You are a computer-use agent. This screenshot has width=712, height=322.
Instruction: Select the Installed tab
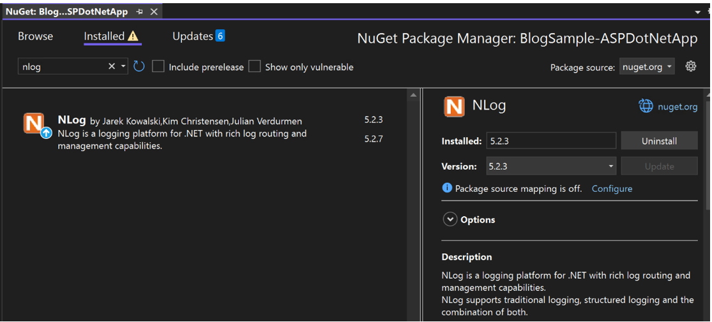pos(104,36)
